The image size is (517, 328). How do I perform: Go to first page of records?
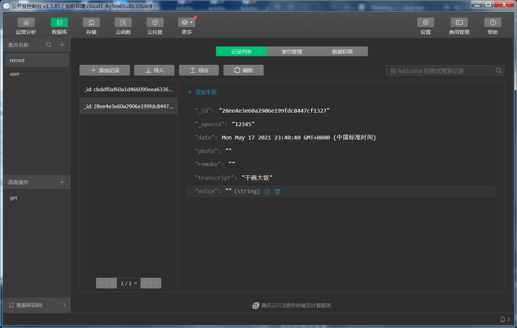tap(101, 283)
